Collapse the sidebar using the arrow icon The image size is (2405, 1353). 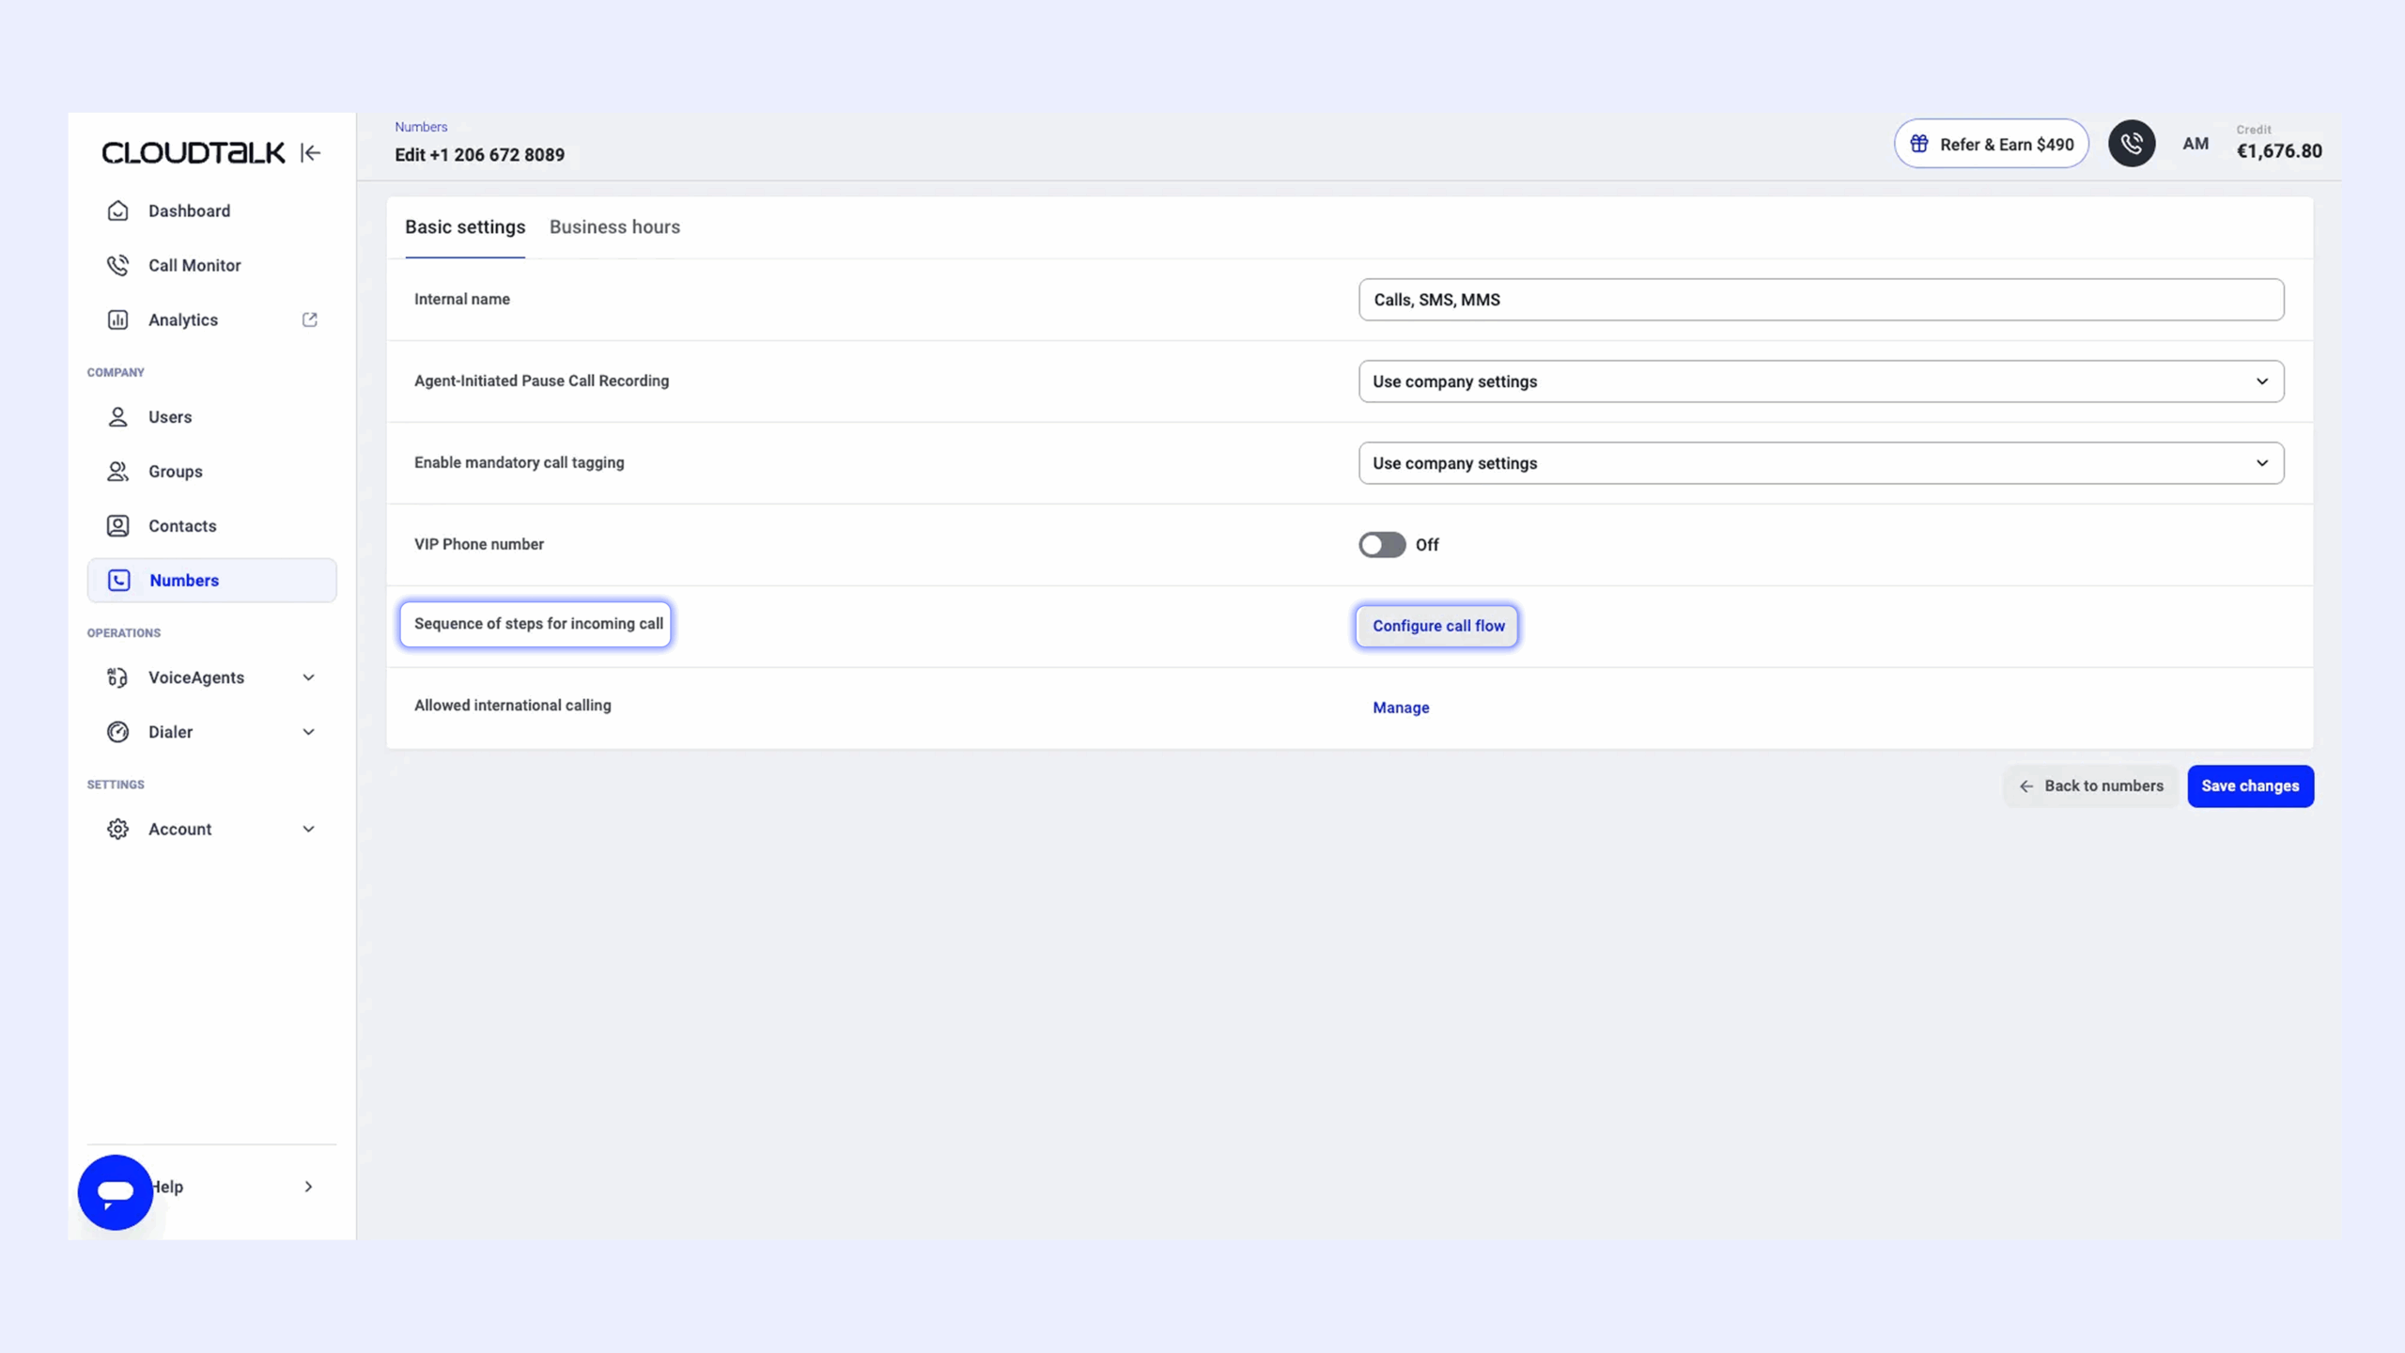[x=311, y=152]
